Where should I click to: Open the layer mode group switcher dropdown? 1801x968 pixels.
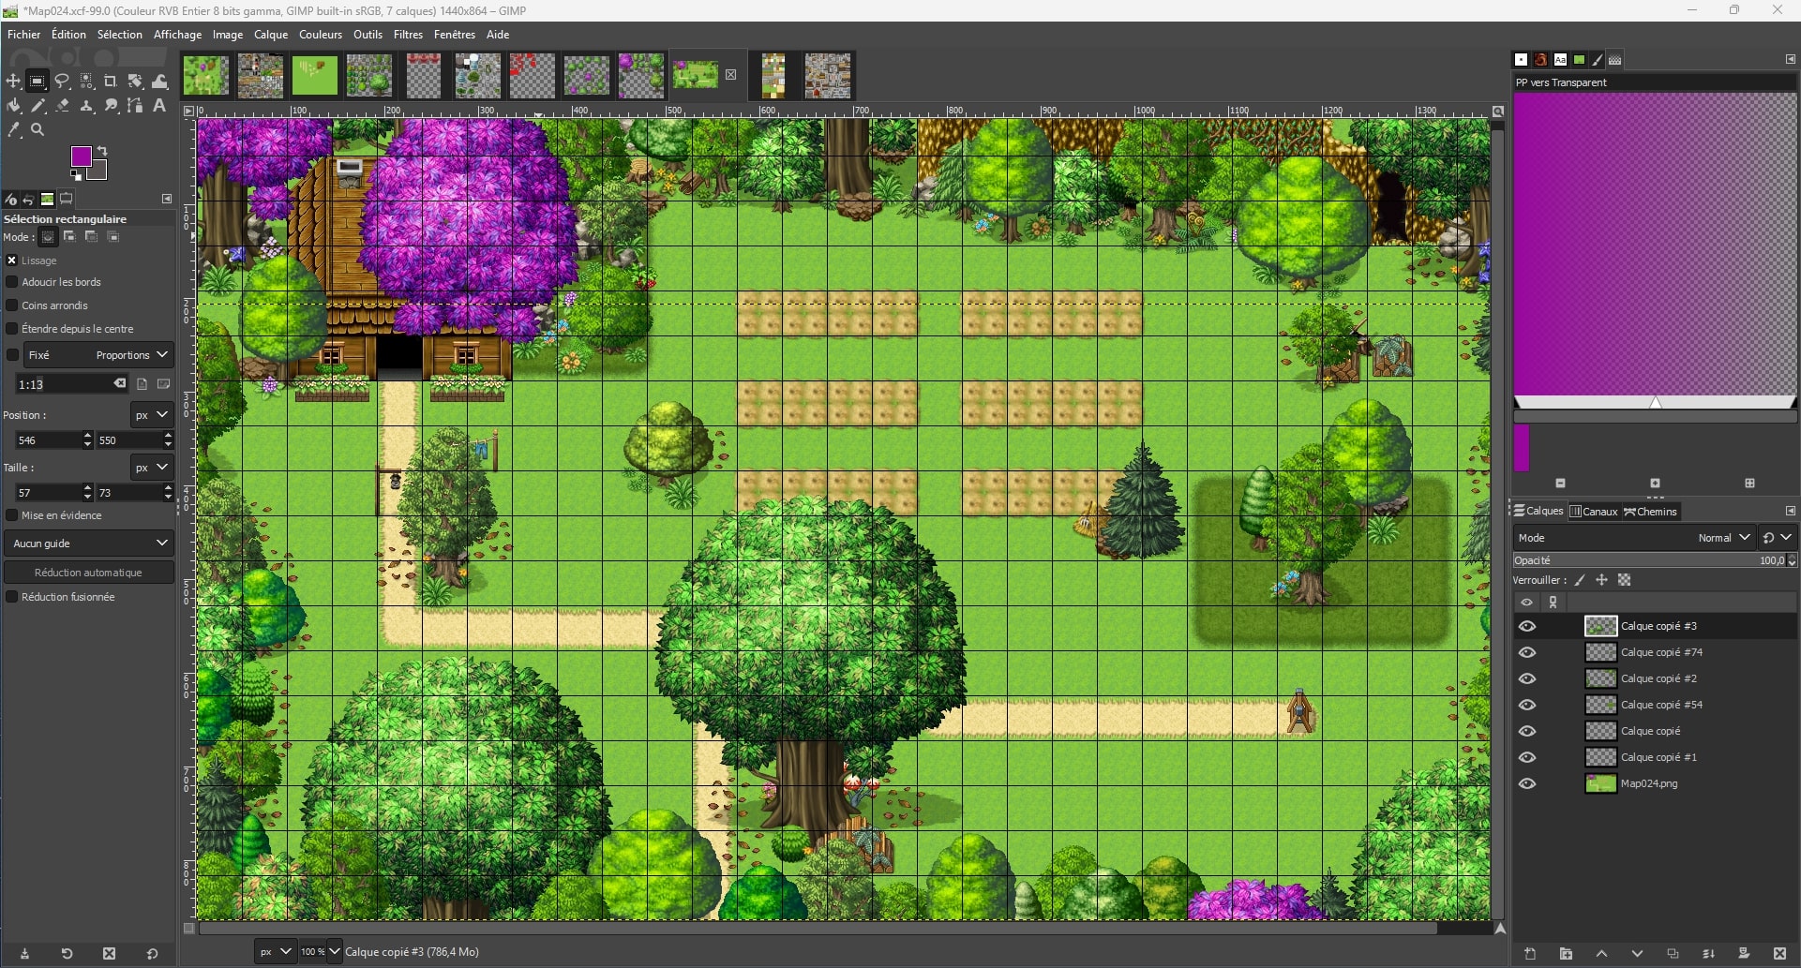1778,538
